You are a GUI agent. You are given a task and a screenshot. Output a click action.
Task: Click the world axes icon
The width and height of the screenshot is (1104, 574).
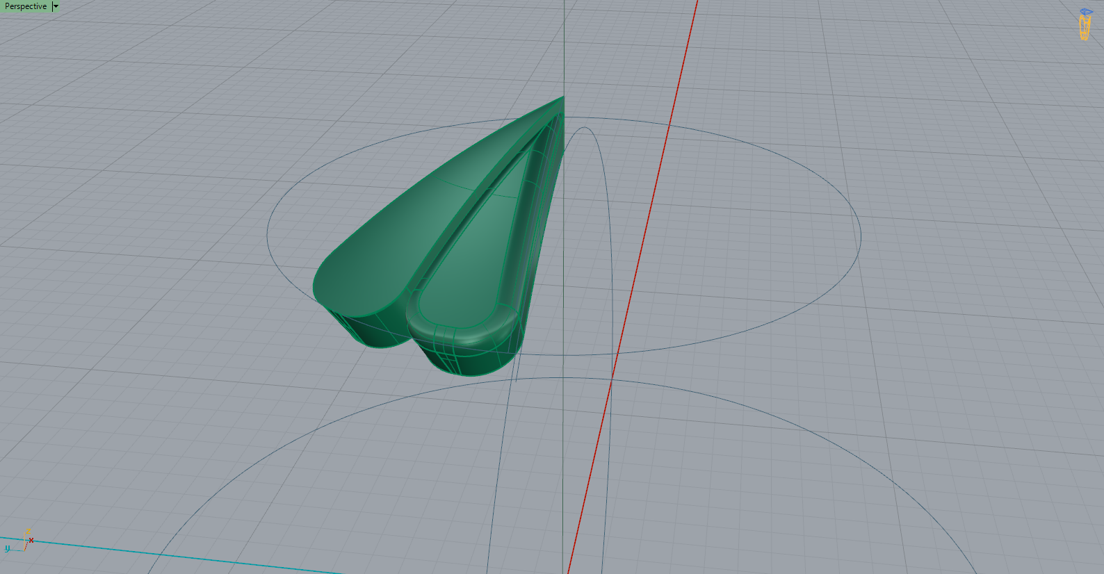pyautogui.click(x=19, y=541)
